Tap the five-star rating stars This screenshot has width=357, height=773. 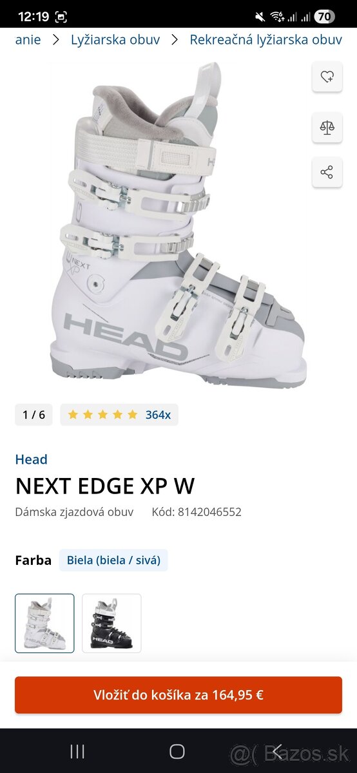(103, 415)
